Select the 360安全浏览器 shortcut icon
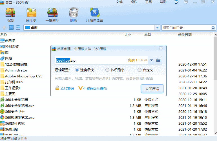The width and height of the screenshot is (217, 141). pos(2,100)
